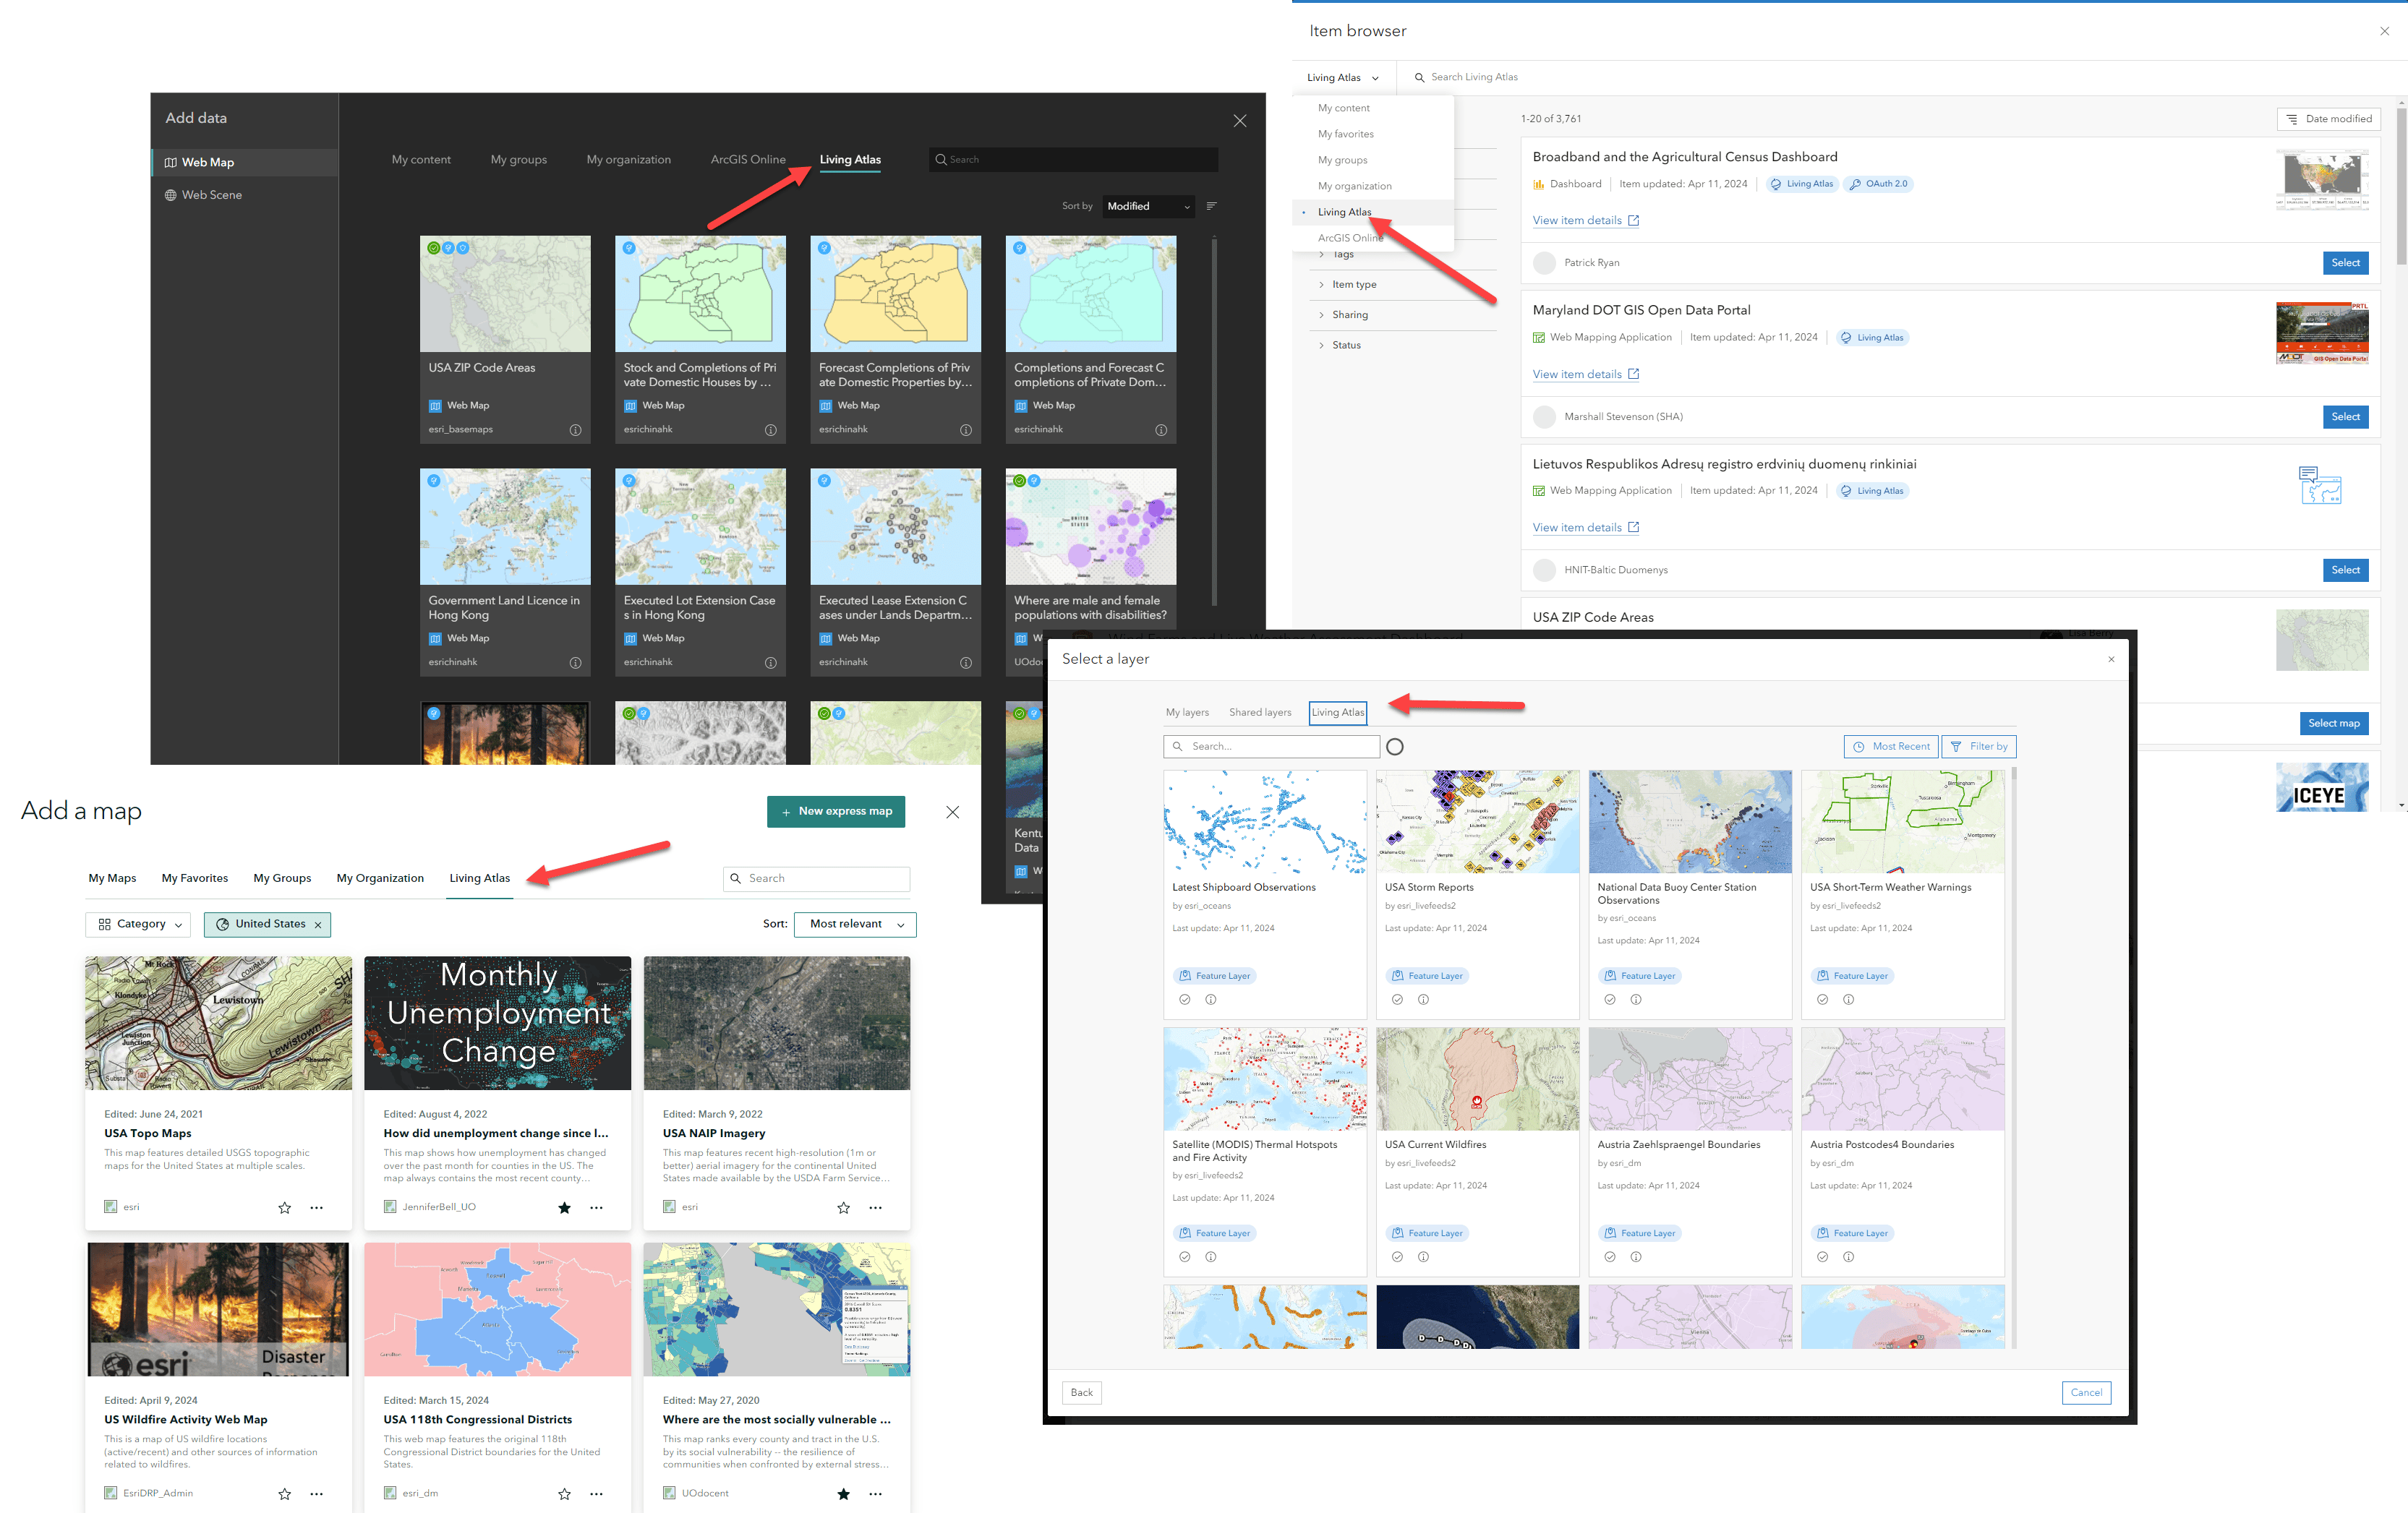Toggle sort direction icon beside Modified dropdown
The height and width of the screenshot is (1513, 2408).
pyautogui.click(x=1211, y=206)
